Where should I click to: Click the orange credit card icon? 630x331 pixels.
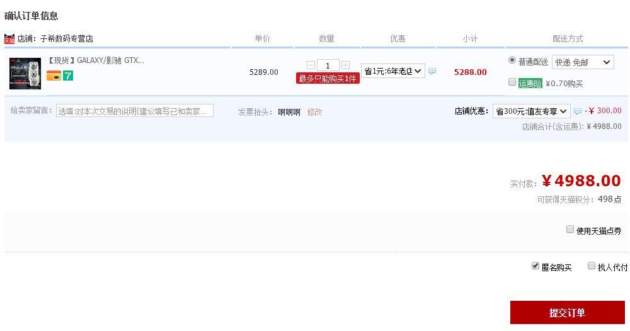(x=54, y=76)
